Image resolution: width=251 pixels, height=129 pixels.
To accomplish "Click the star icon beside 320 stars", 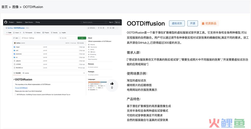I will 89,52.
